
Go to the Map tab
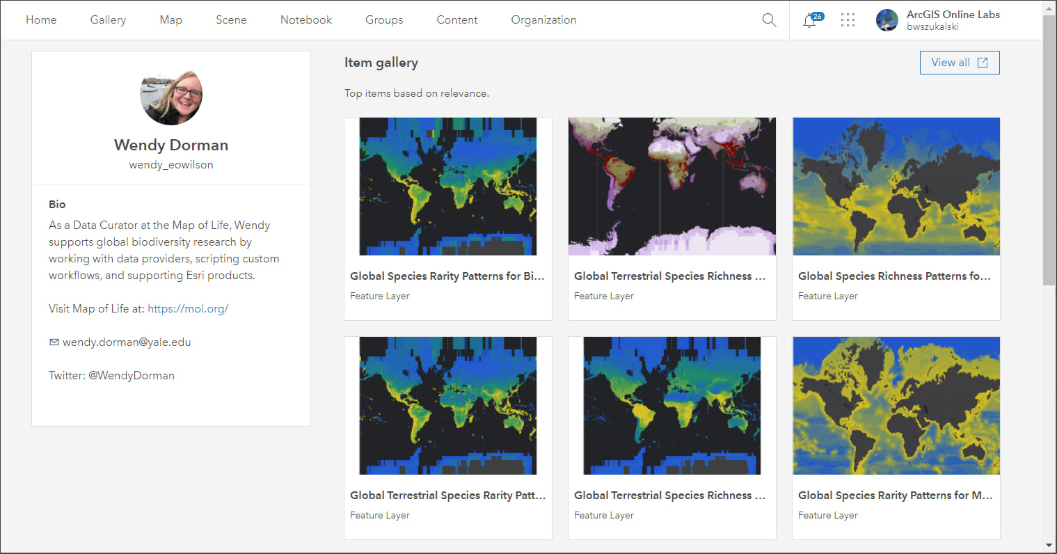point(170,20)
